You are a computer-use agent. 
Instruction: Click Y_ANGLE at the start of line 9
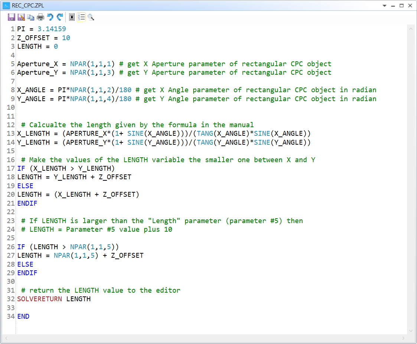(32, 99)
